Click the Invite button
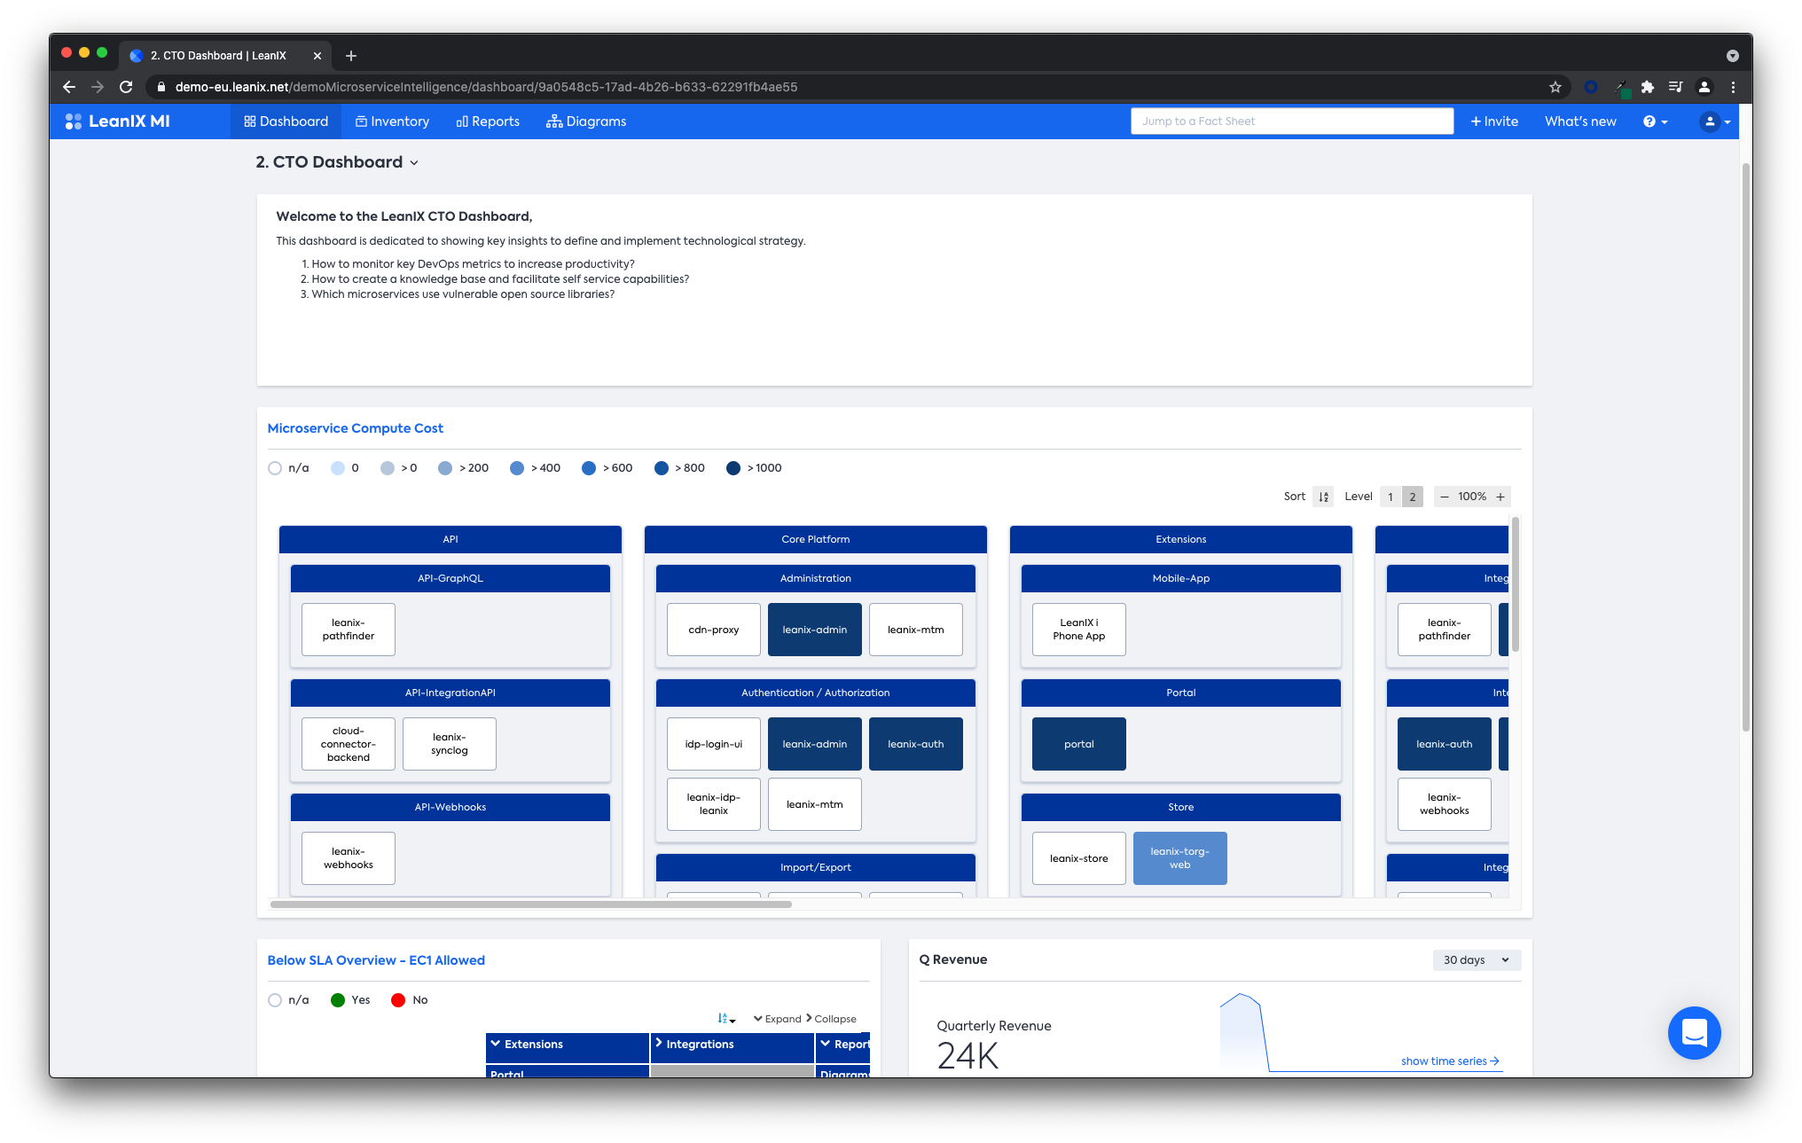Image resolution: width=1802 pixels, height=1143 pixels. pyautogui.click(x=1494, y=121)
